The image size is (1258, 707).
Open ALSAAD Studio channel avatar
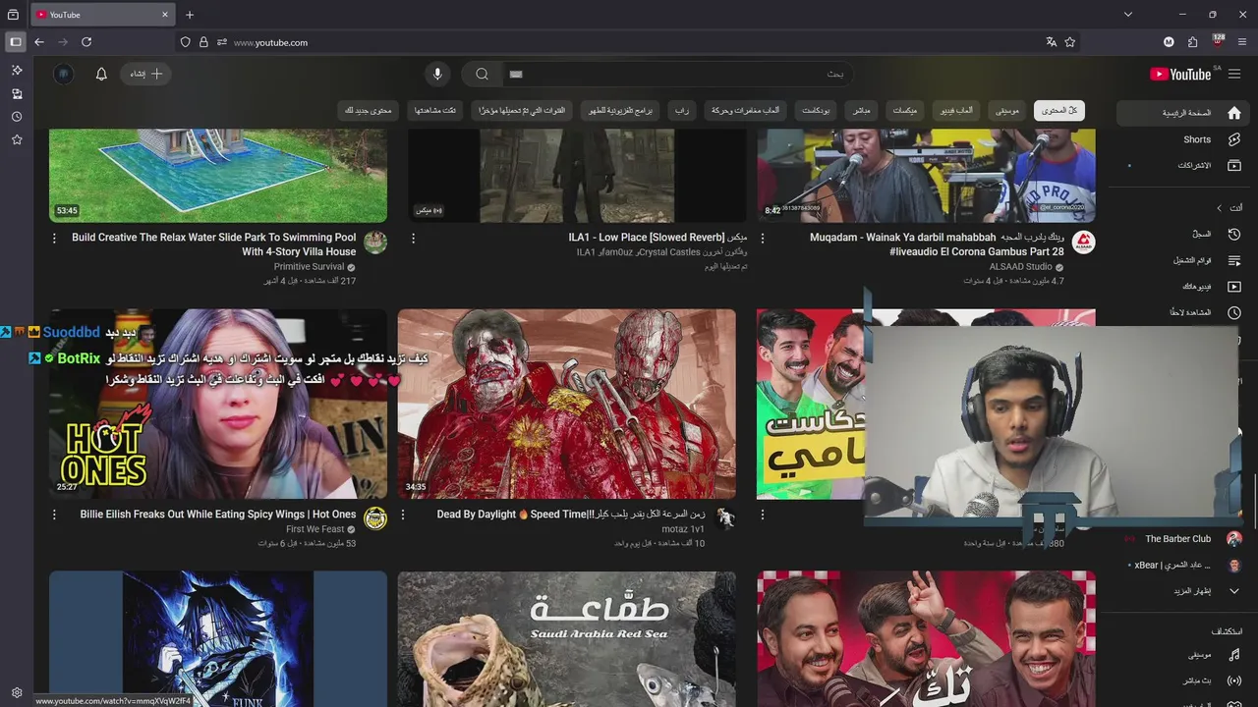pos(1083,243)
